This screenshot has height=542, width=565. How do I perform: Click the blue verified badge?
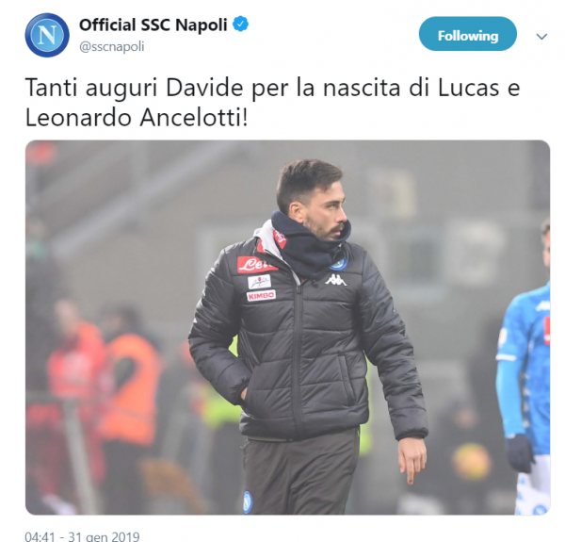coord(240,25)
